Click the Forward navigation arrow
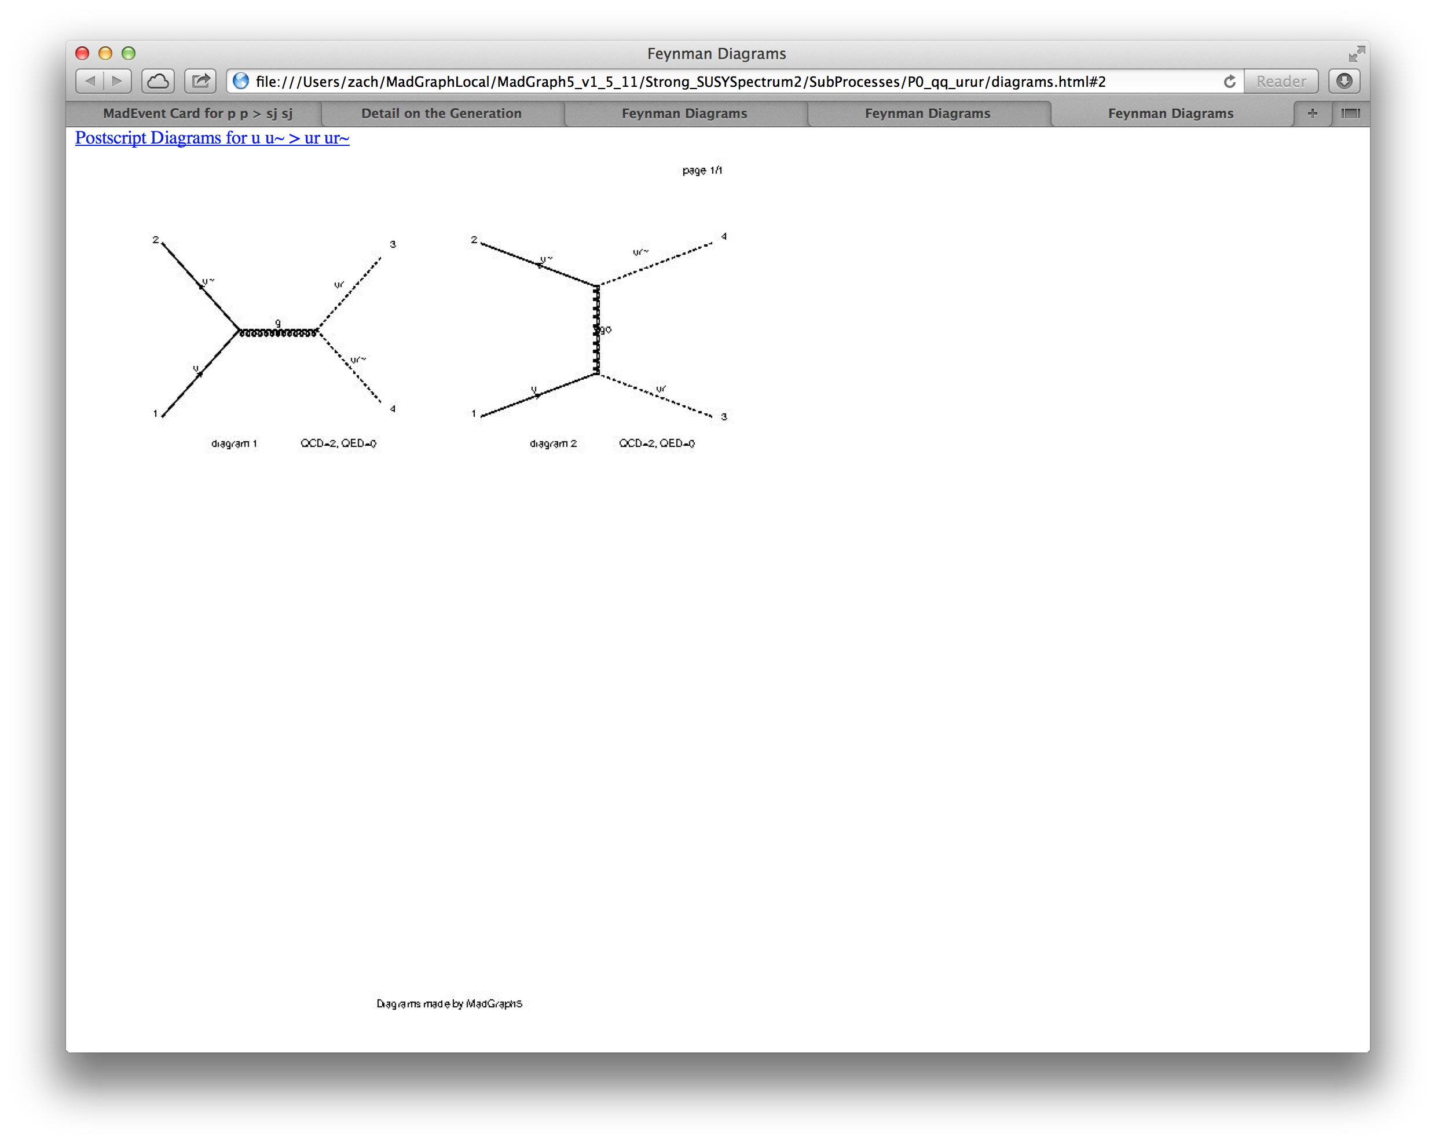 (117, 81)
